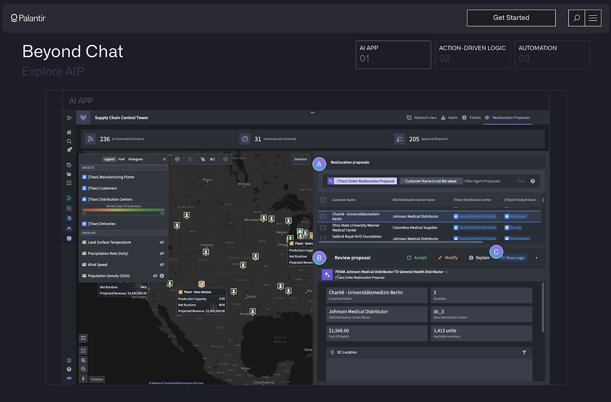Switch to Histogram tab in map panel
This screenshot has width=611, height=402.
(x=136, y=159)
